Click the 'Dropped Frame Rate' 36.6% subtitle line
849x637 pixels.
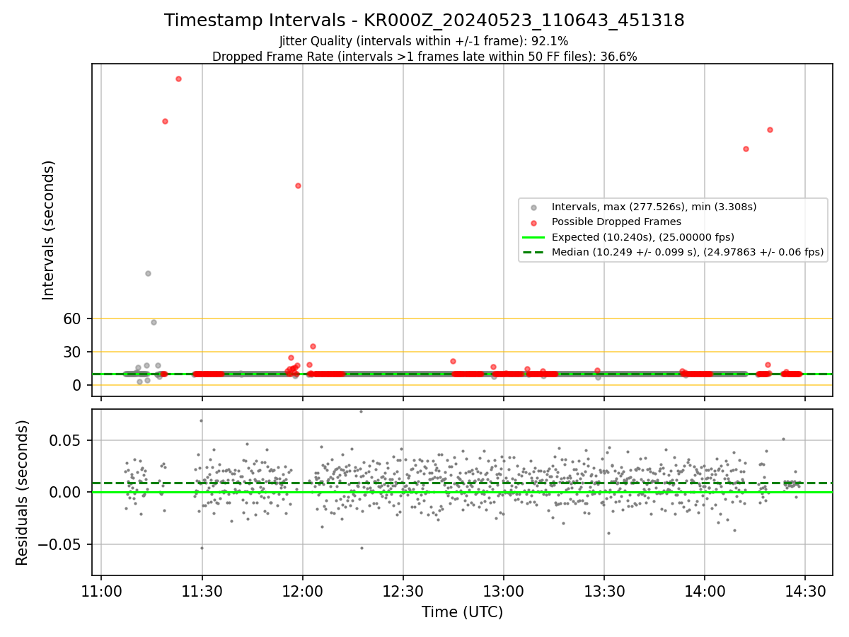click(424, 57)
